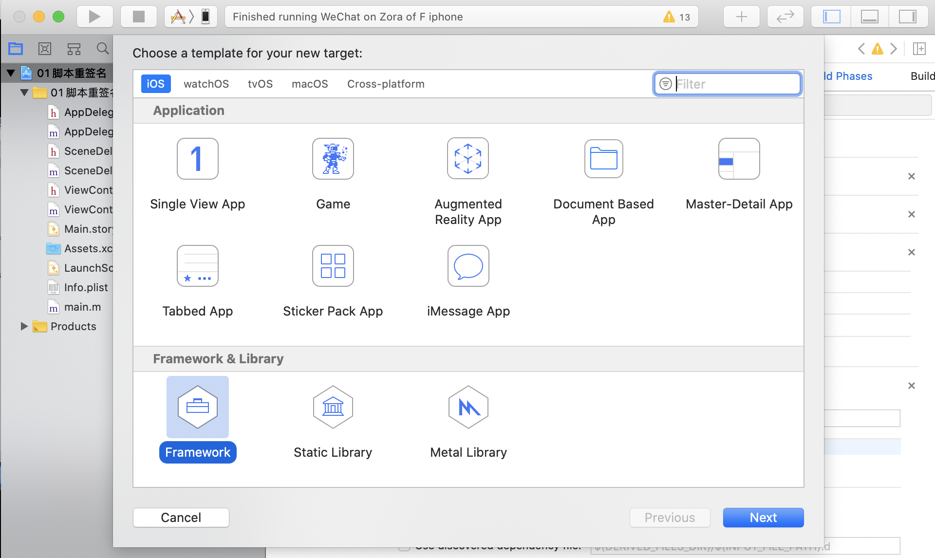Choose the Metal Library template

click(468, 407)
